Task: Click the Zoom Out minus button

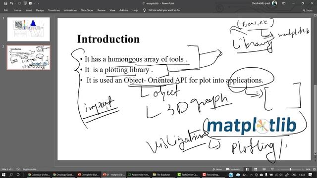Action: pyautogui.click(x=278, y=169)
